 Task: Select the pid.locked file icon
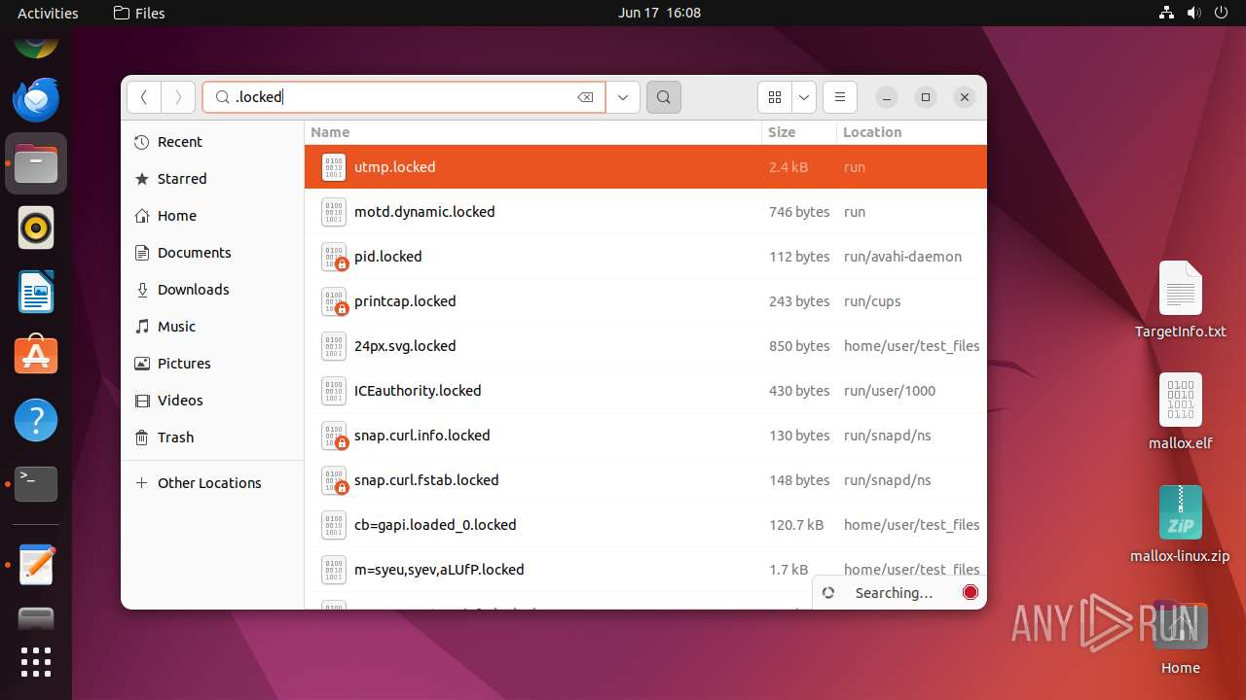[334, 257]
